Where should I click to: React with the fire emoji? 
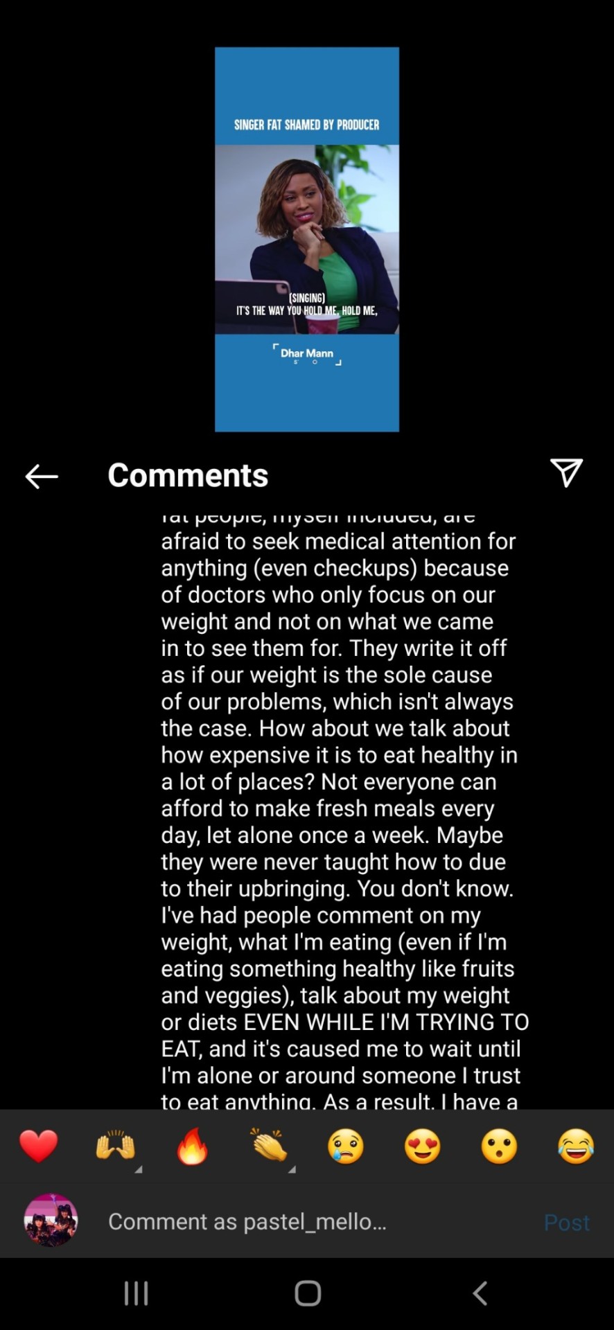(192, 1146)
